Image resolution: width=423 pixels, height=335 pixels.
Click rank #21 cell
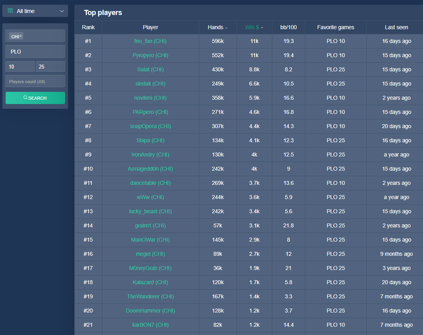pos(88,325)
